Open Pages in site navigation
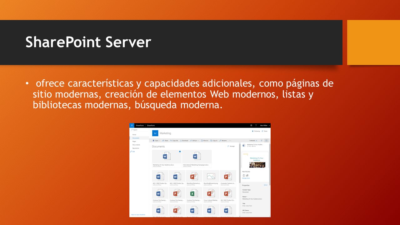 pos(134,142)
